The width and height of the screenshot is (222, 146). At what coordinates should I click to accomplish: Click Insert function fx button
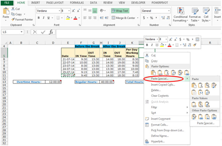pyautogui.click(x=51, y=32)
